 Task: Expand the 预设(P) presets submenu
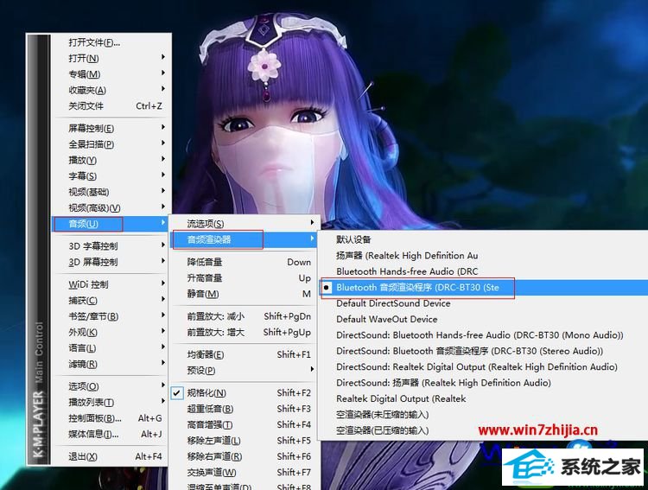pyautogui.click(x=244, y=370)
